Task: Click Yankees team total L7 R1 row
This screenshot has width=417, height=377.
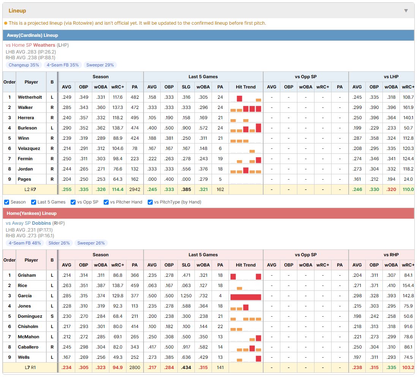Action: click(208, 368)
